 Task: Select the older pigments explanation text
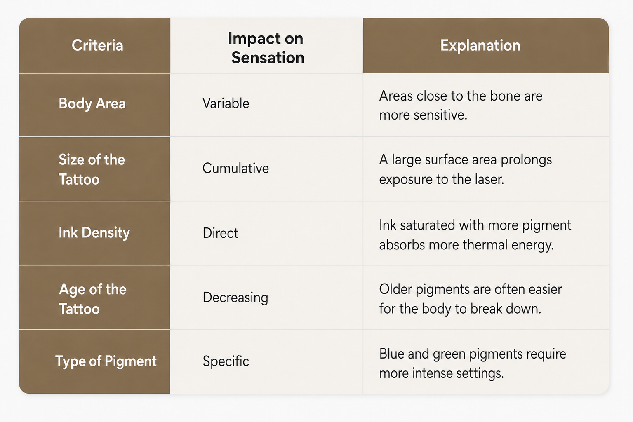[x=471, y=299]
